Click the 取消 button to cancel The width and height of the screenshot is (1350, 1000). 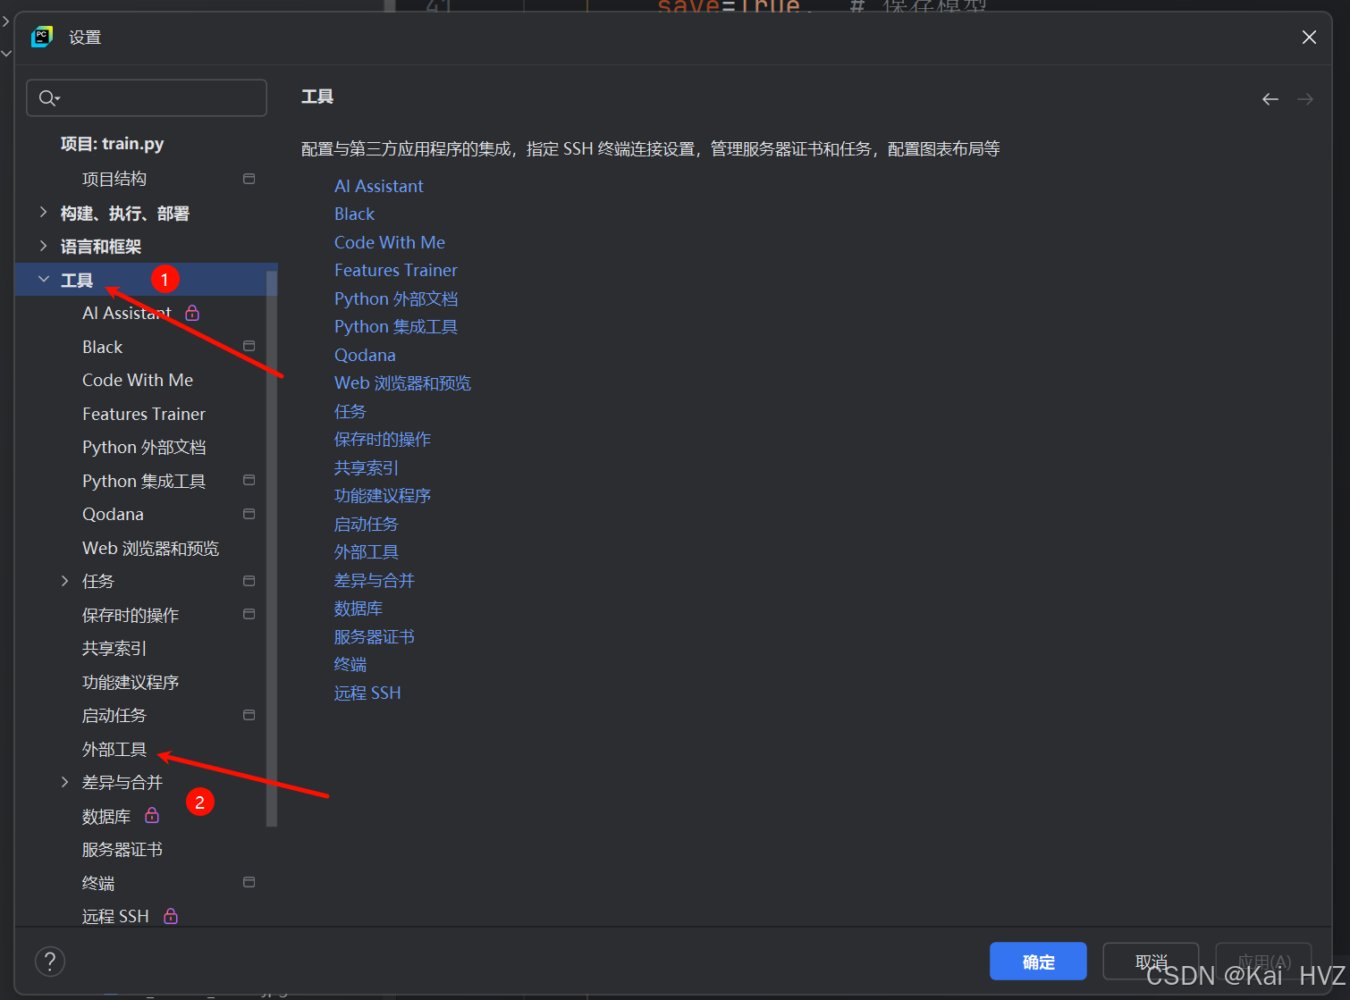click(x=1151, y=962)
